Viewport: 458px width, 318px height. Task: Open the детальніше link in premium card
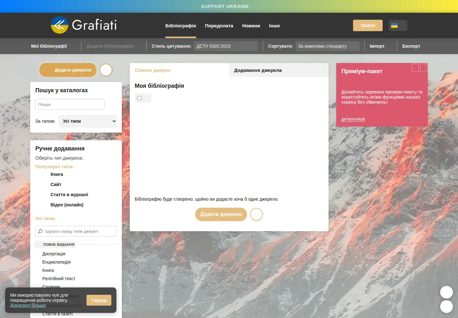coord(353,119)
